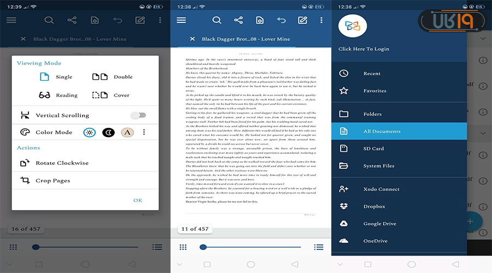Image resolution: width=492 pixels, height=273 pixels.
Task: Tap the undo arrow in middle toolbar
Action: coord(281,20)
